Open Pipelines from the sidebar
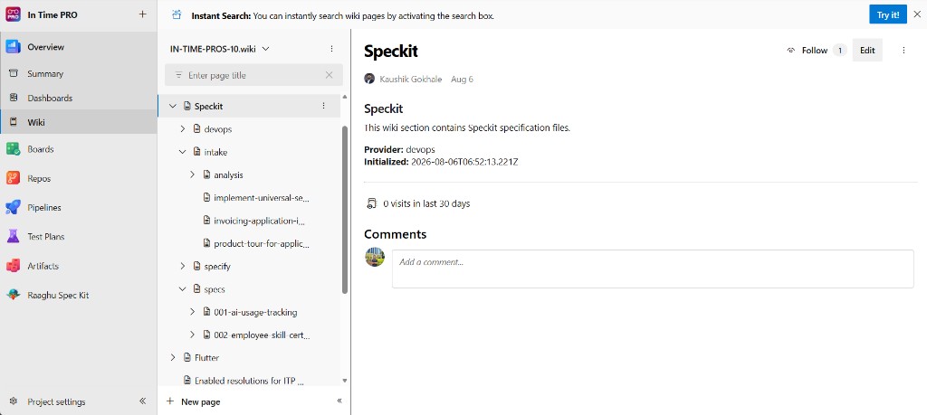This screenshot has height=415, width=927. click(x=44, y=208)
